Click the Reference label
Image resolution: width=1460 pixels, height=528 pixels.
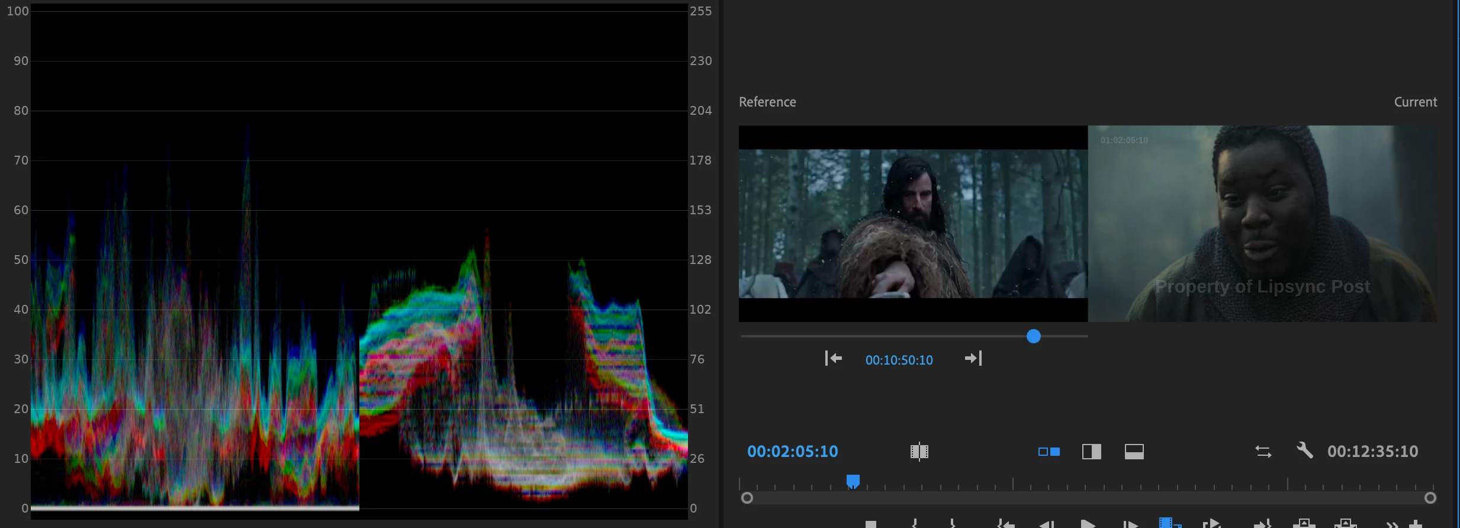point(767,102)
